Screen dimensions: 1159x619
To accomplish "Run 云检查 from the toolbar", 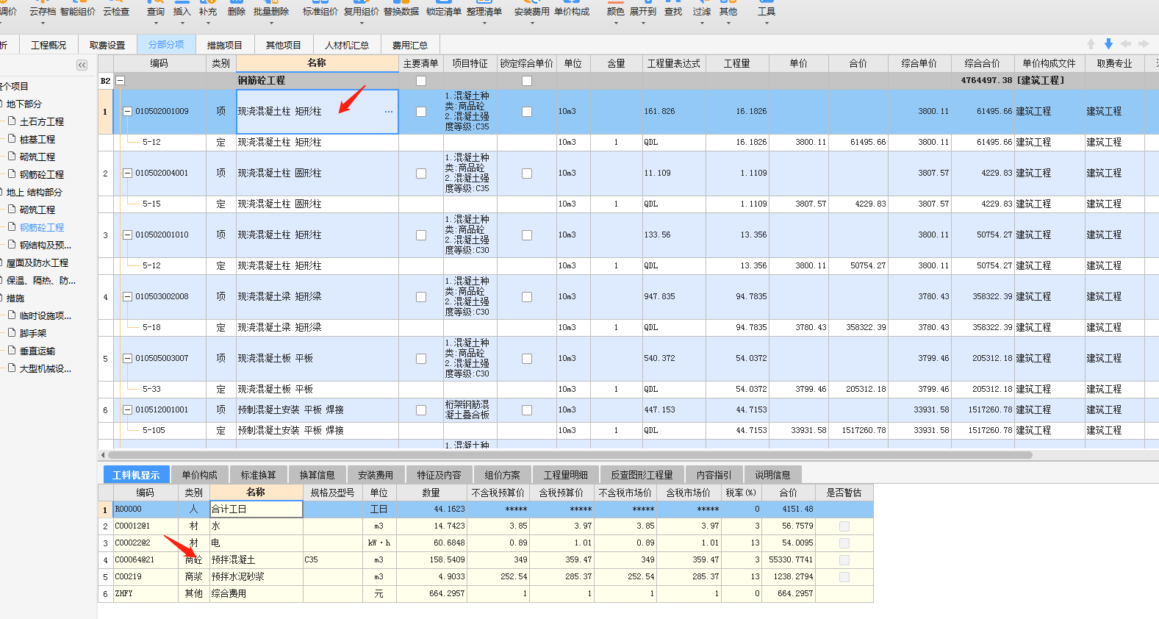I will pos(116,12).
